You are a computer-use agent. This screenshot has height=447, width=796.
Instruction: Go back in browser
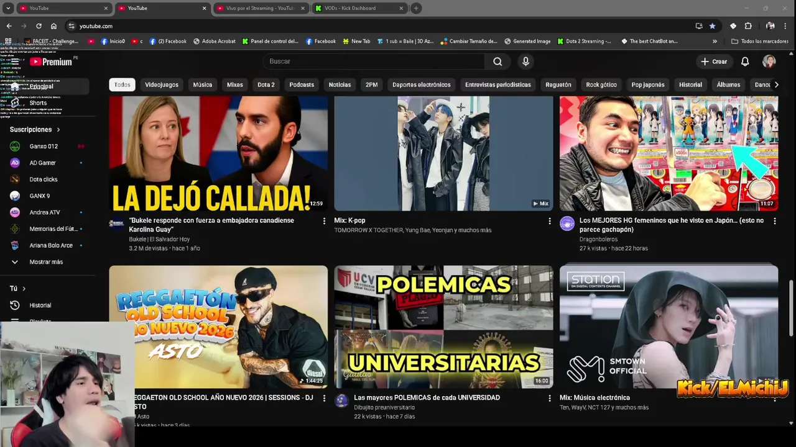coord(9,26)
